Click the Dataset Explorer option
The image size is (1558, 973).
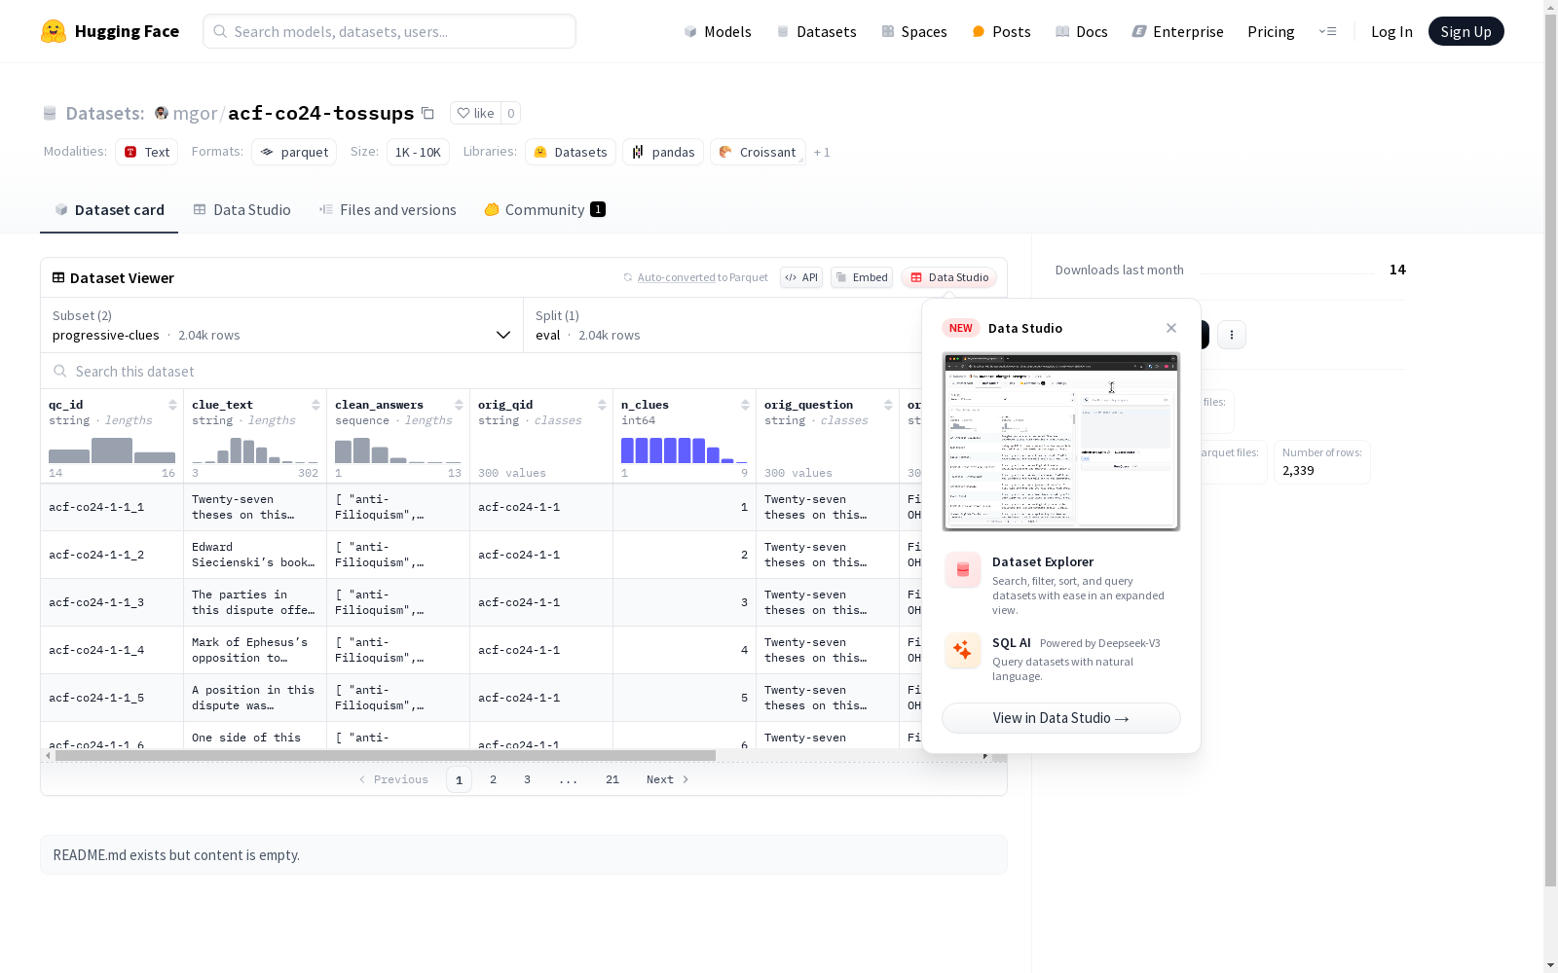[1061, 584]
